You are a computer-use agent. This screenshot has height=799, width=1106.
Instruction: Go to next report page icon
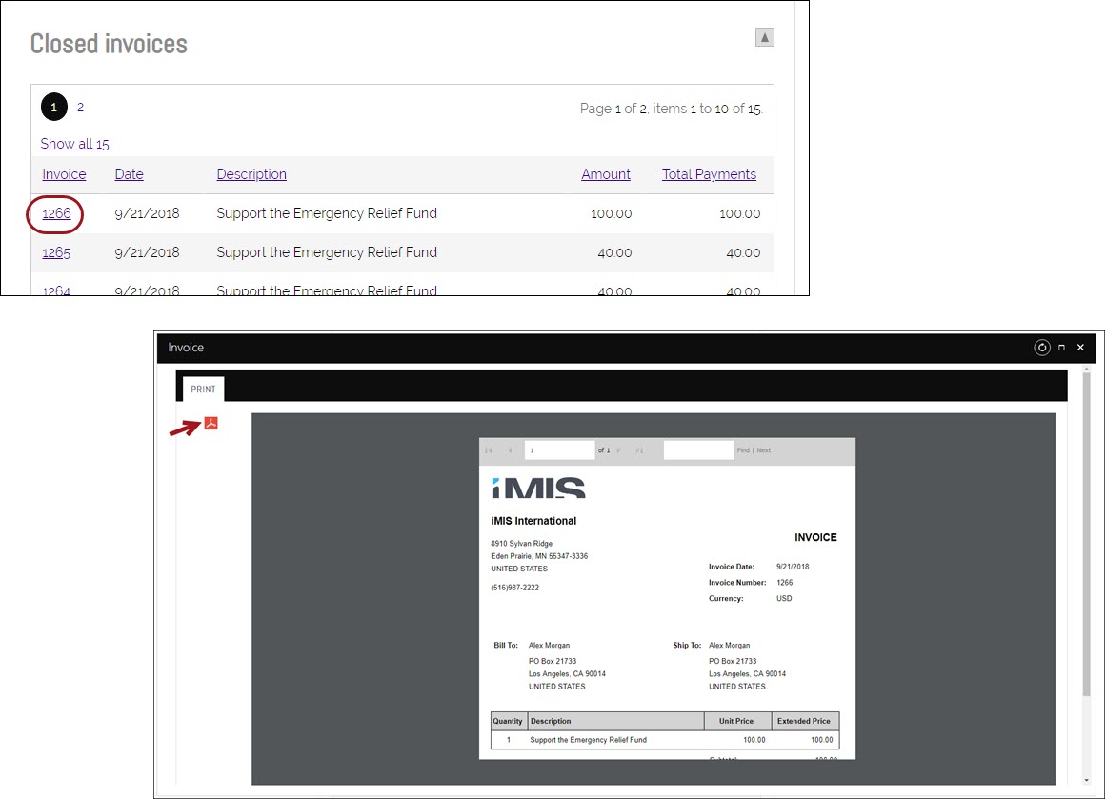[618, 449]
